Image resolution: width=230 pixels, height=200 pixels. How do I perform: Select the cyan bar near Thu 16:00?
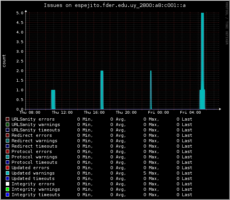(102, 90)
